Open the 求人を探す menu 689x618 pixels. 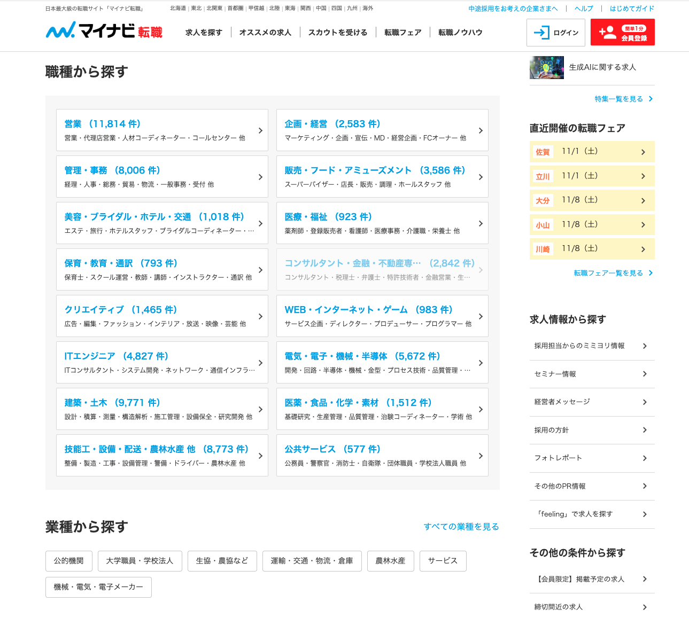[x=204, y=33]
